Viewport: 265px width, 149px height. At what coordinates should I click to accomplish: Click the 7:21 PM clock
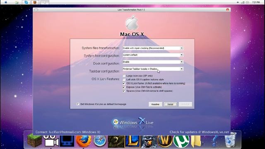click(256, 2)
